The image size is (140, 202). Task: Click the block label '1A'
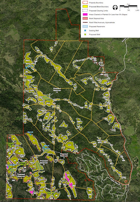pos(10,195)
